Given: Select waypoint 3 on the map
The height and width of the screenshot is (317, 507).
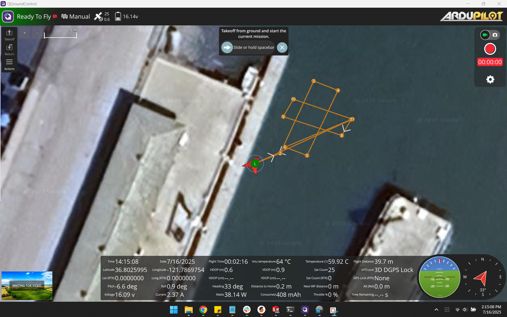Looking at the screenshot, I should coord(314,81).
